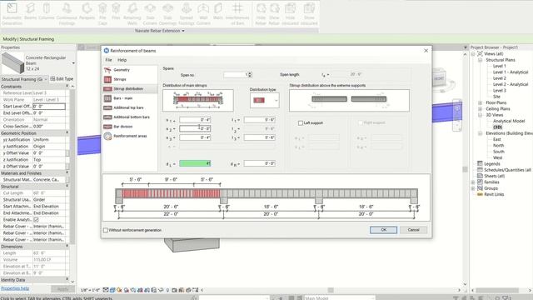Click the Project Browser vertical scrollbar thumb
The height and width of the screenshot is (300, 533).
coord(465,169)
